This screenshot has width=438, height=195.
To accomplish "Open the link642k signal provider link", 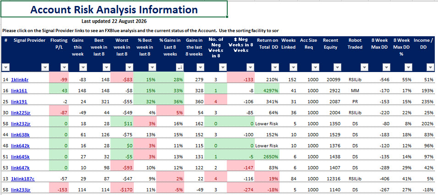I will coord(20,146).
